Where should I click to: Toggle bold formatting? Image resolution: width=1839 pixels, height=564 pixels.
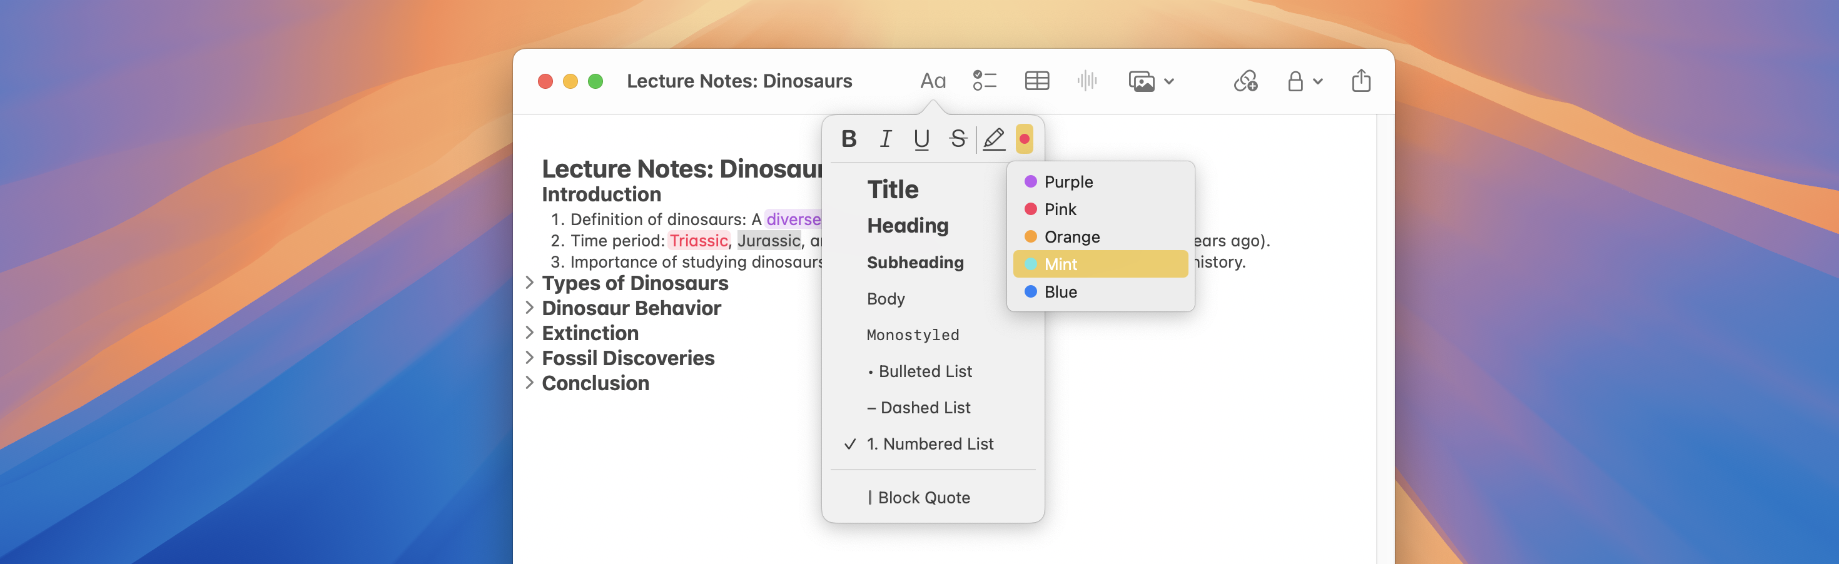849,139
